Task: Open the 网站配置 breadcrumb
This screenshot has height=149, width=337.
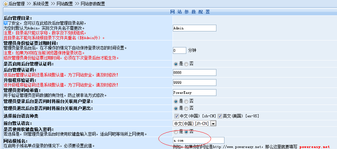Action: tap(65, 4)
